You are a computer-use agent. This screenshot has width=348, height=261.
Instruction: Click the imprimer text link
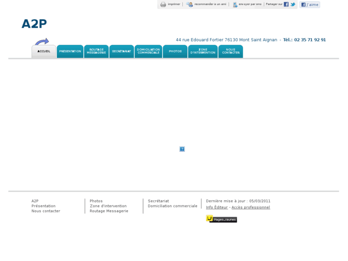[174, 4]
